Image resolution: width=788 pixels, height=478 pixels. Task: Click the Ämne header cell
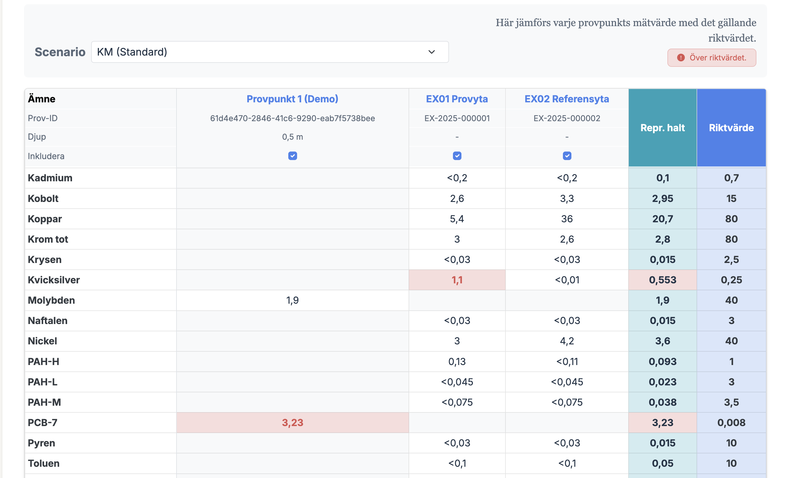(42, 99)
